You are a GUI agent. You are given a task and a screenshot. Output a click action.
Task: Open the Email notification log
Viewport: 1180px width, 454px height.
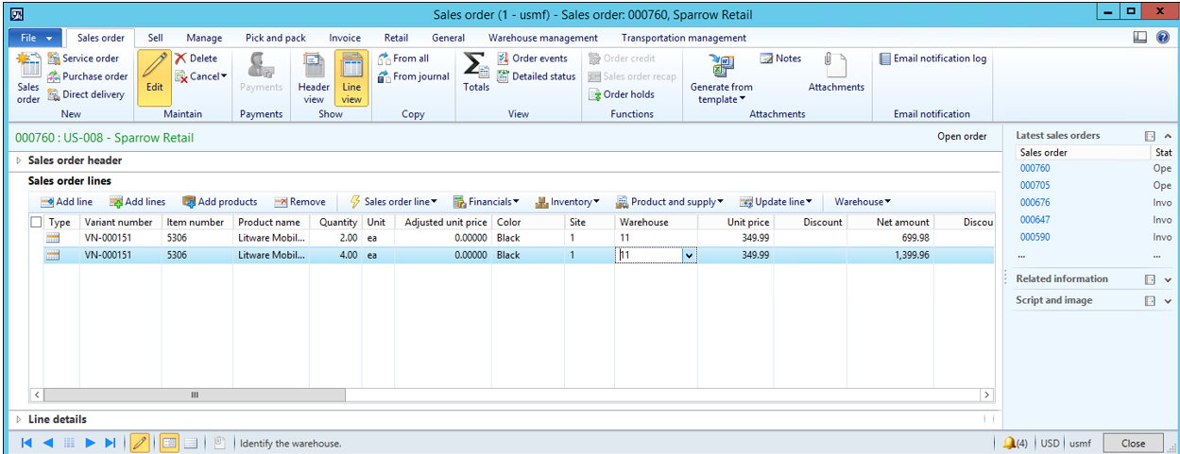click(932, 59)
